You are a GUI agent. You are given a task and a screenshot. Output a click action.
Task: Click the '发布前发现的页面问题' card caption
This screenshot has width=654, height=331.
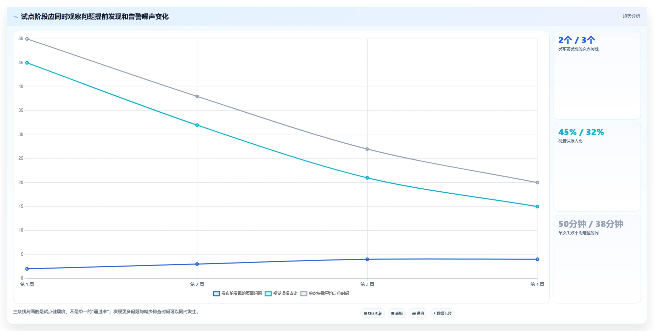pyautogui.click(x=578, y=49)
